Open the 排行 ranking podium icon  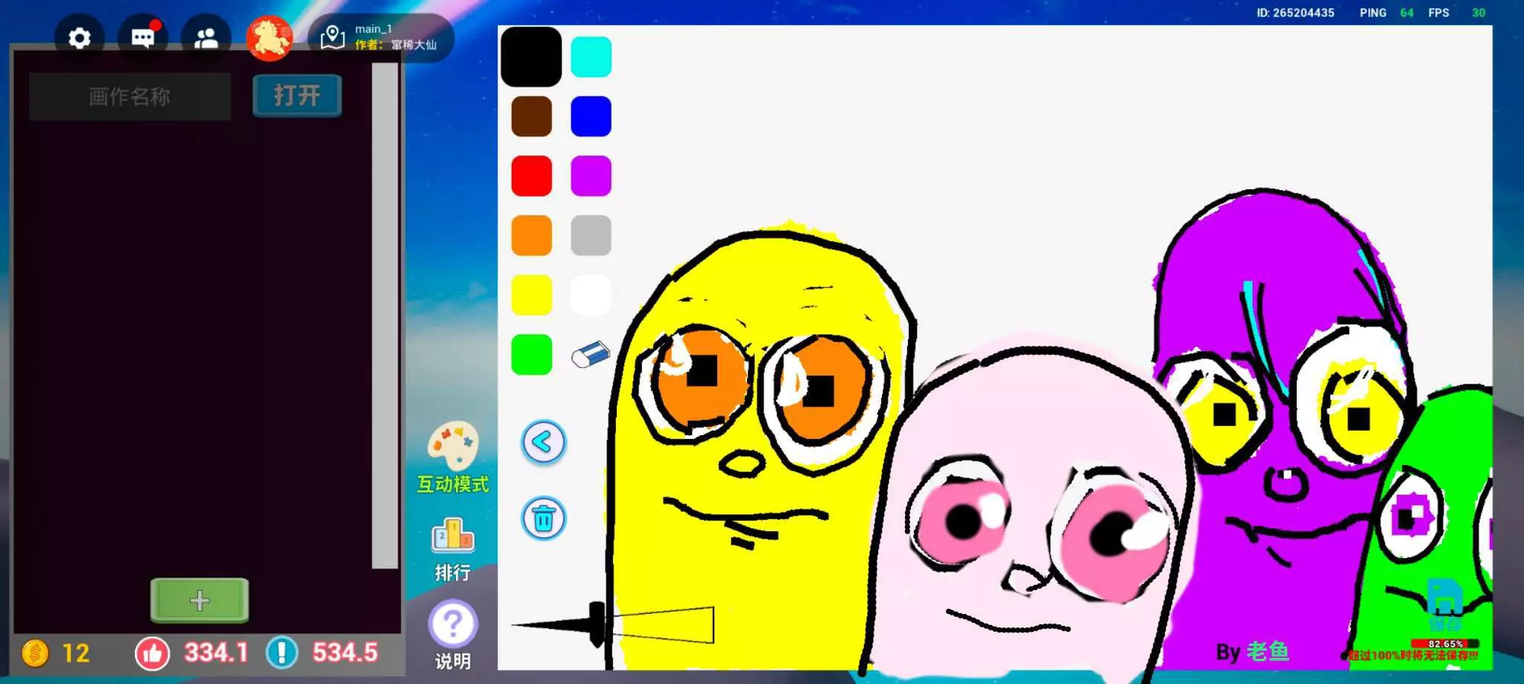[453, 536]
